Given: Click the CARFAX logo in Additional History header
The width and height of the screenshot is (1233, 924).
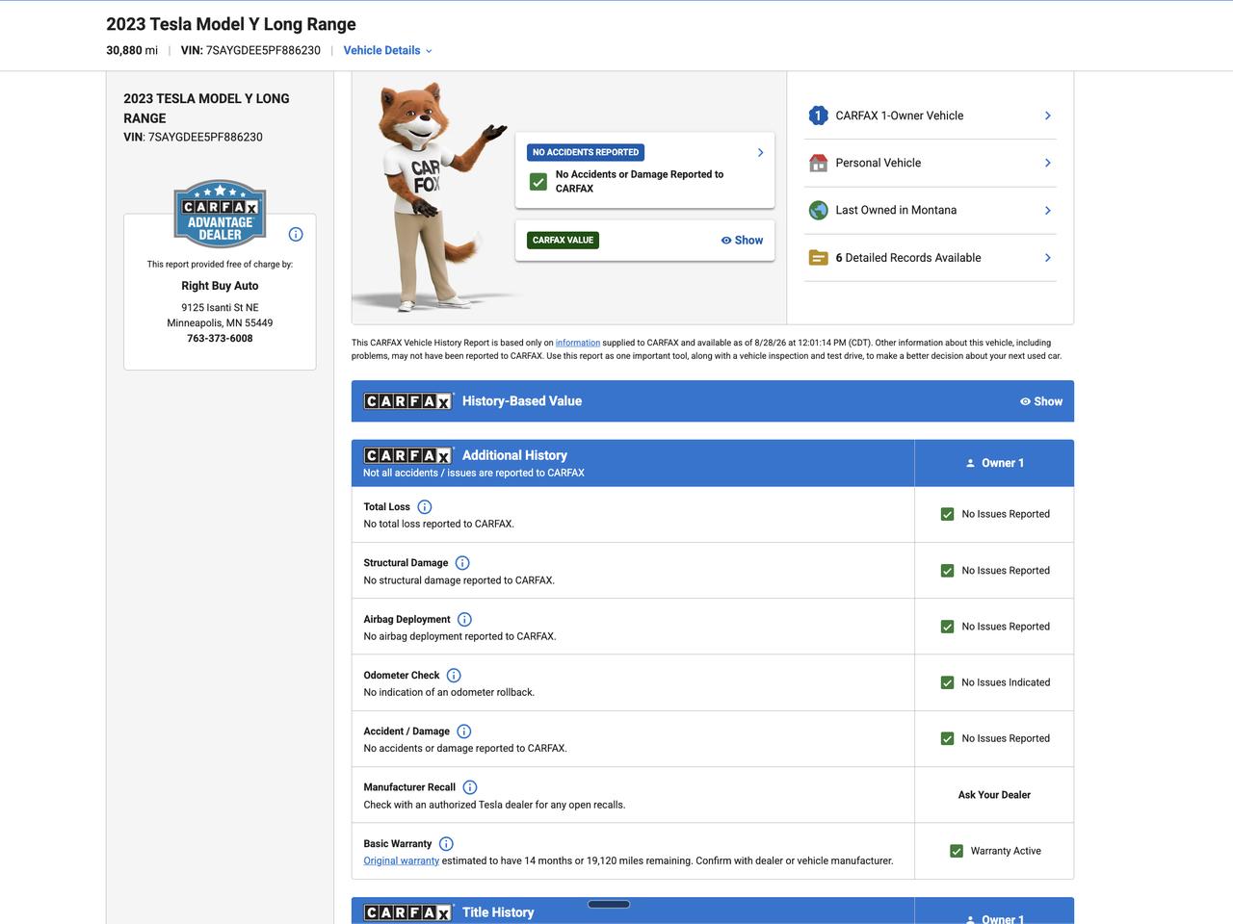Looking at the screenshot, I should (x=407, y=455).
